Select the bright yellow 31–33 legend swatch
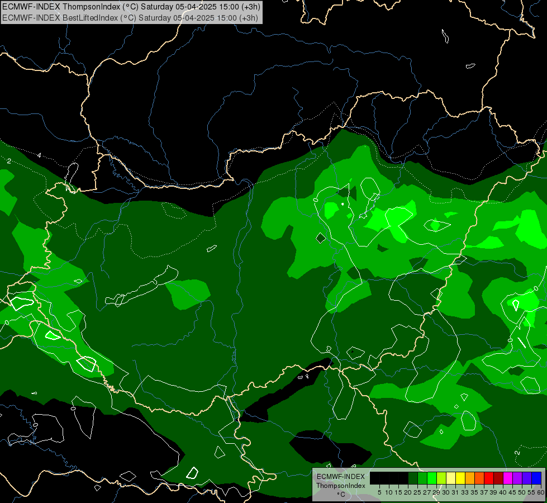 point(460,478)
